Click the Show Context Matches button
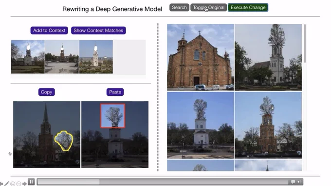 (x=98, y=31)
